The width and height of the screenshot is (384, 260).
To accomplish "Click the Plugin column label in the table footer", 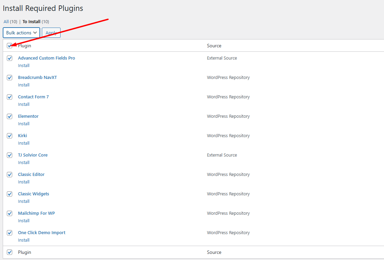I will click(x=24, y=252).
